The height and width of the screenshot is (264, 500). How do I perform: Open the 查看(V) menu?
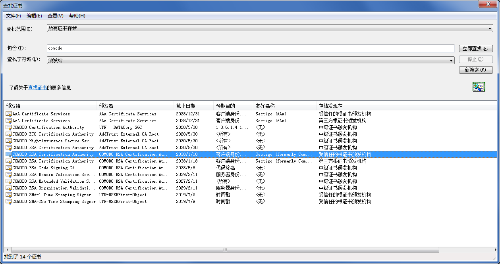coord(55,16)
